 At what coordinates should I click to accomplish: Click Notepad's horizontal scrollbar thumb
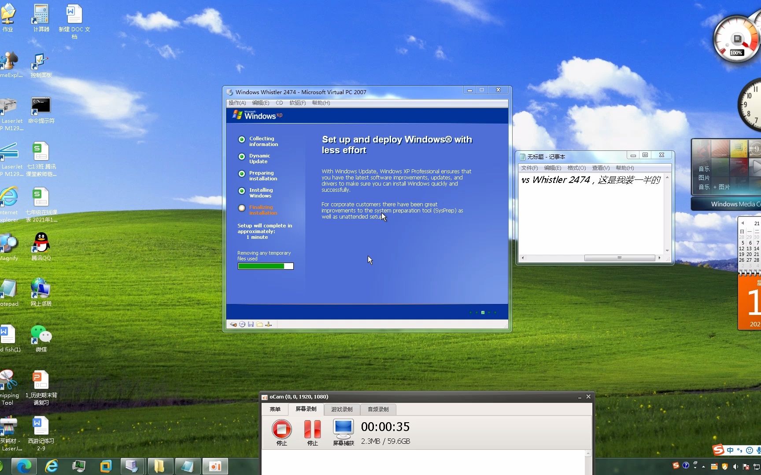(x=620, y=258)
